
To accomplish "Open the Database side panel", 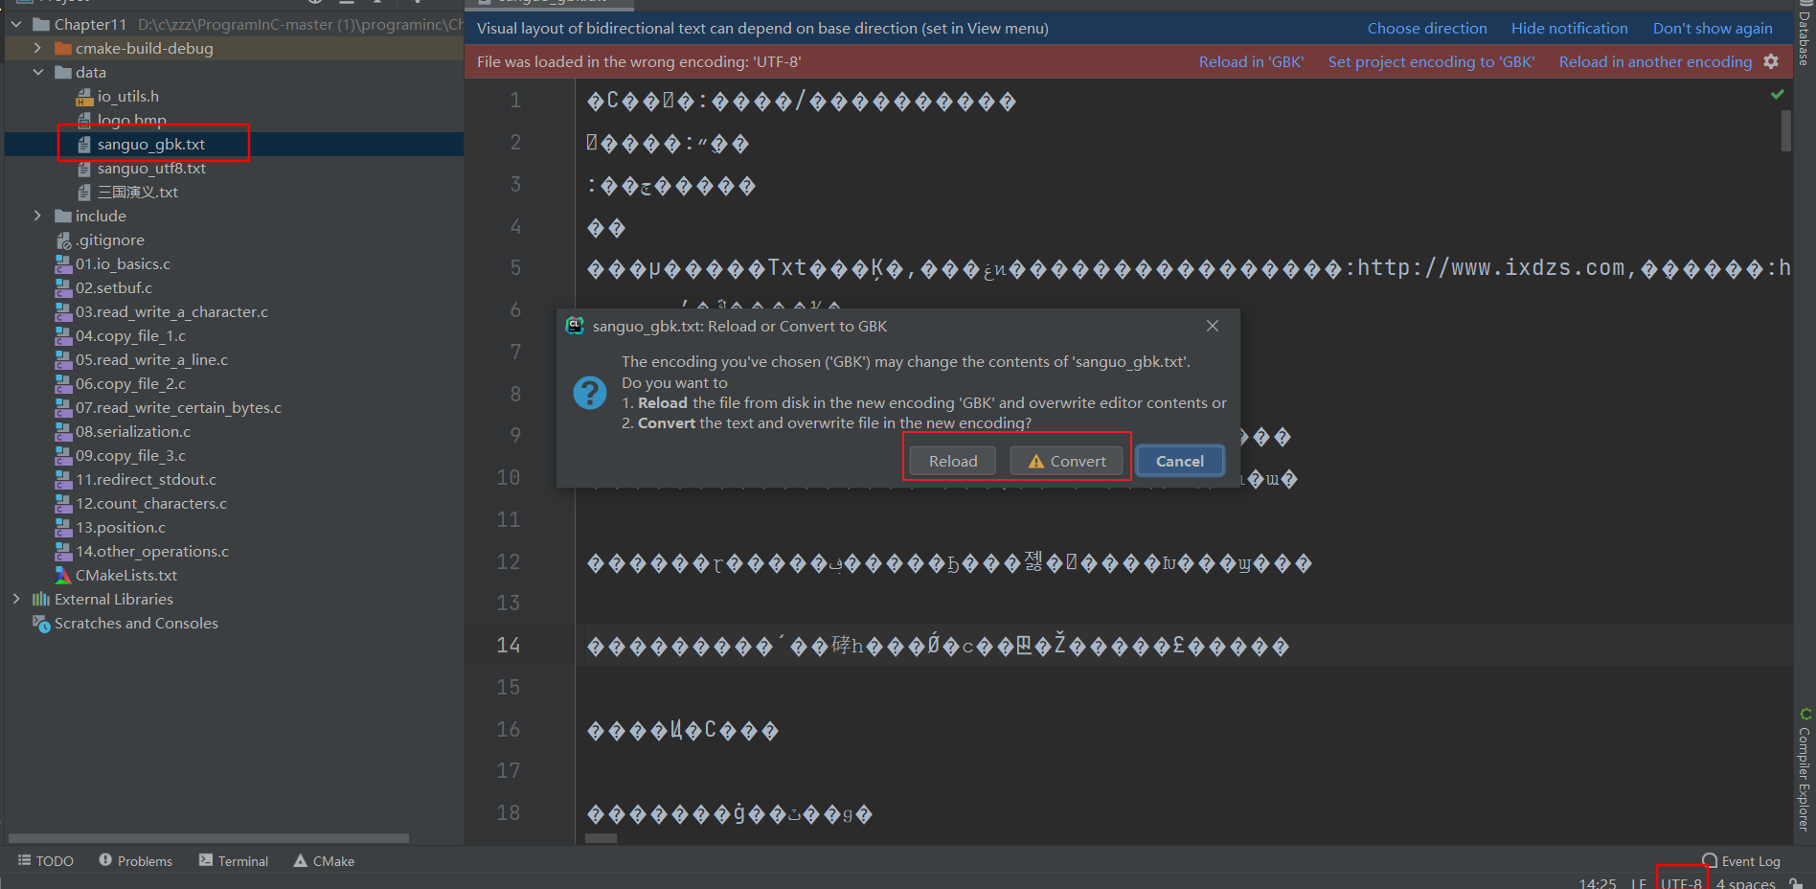I will (1805, 34).
